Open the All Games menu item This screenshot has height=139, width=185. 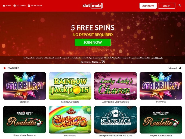pos(19,5)
